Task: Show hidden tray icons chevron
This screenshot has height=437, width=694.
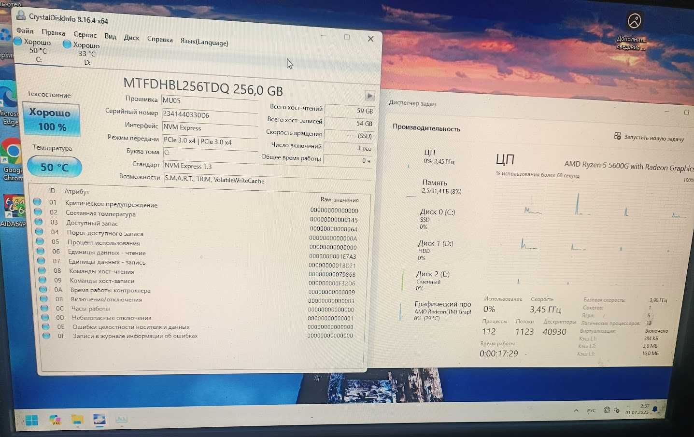Action: click(x=576, y=410)
